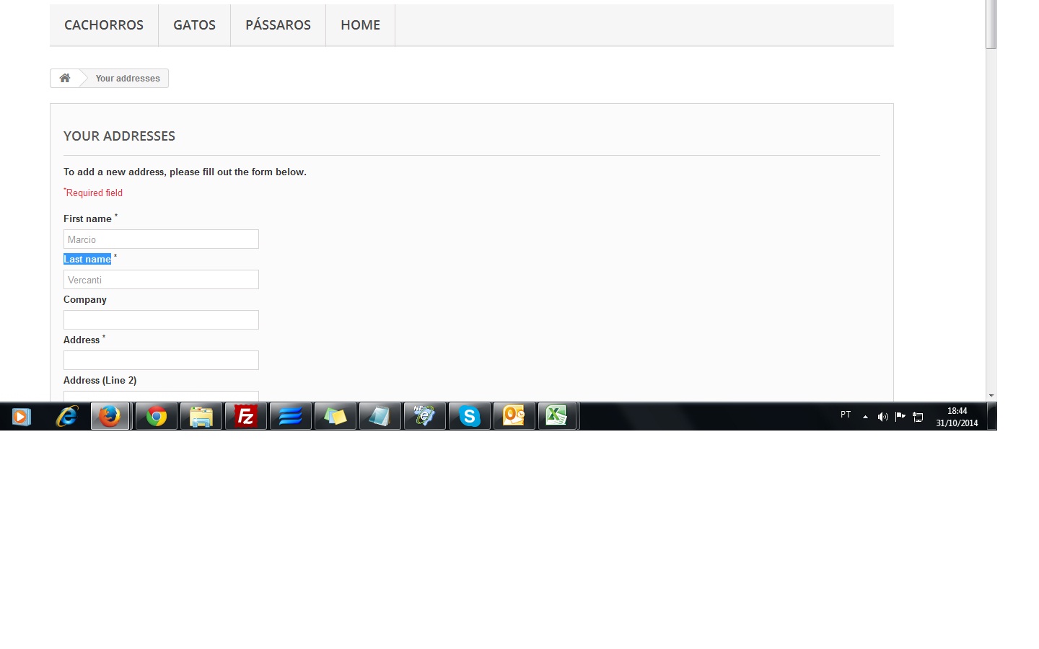Click the 'Company' label
Screen dimensions: 1039x649
[85, 299]
